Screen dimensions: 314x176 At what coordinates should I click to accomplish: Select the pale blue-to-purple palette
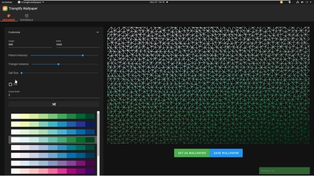pos(53,163)
